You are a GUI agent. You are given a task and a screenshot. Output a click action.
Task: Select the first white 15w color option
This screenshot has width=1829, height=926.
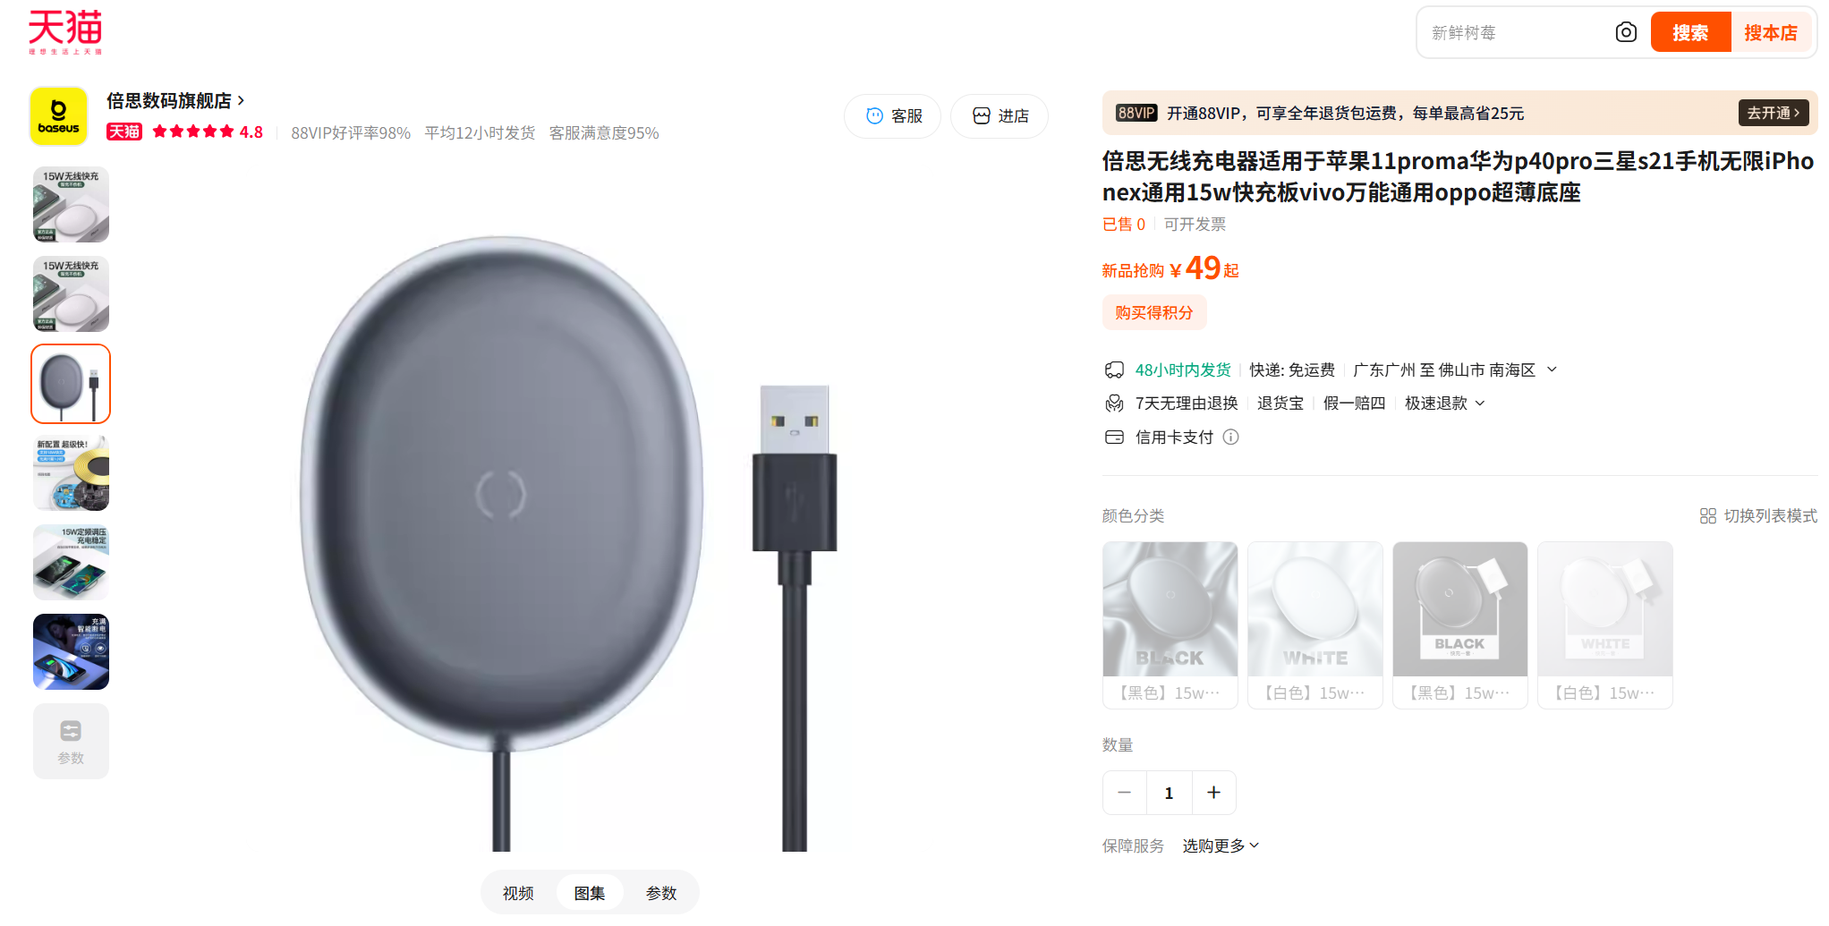point(1314,624)
